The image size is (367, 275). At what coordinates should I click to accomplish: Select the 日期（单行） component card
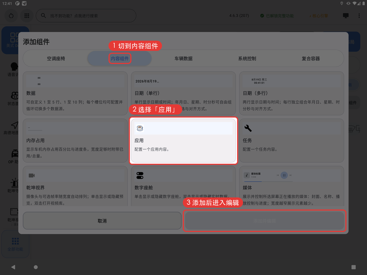(183, 93)
